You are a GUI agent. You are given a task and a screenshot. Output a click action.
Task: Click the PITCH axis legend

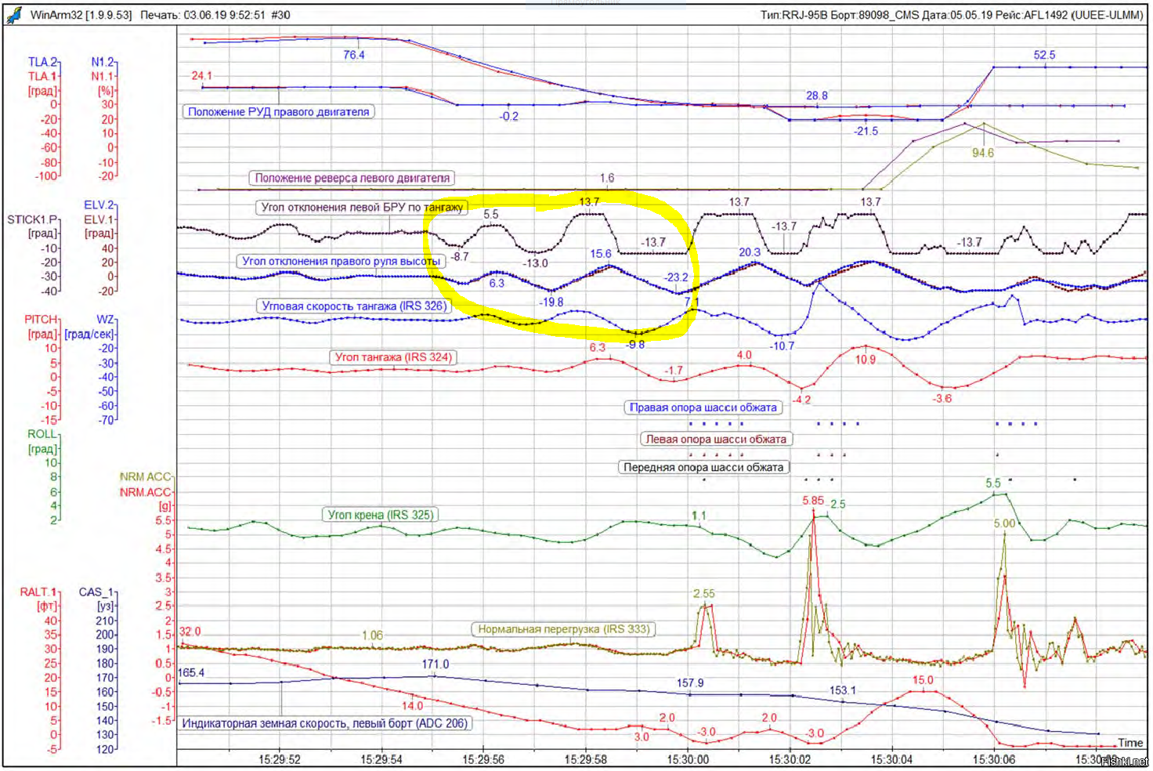click(41, 320)
